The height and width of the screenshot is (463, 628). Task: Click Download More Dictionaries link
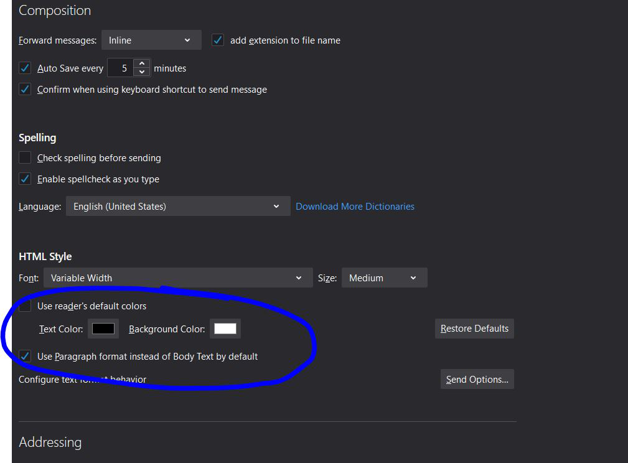[355, 206]
